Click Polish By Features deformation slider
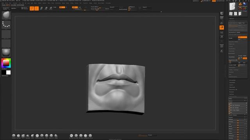250x140 pixels. [238, 106]
